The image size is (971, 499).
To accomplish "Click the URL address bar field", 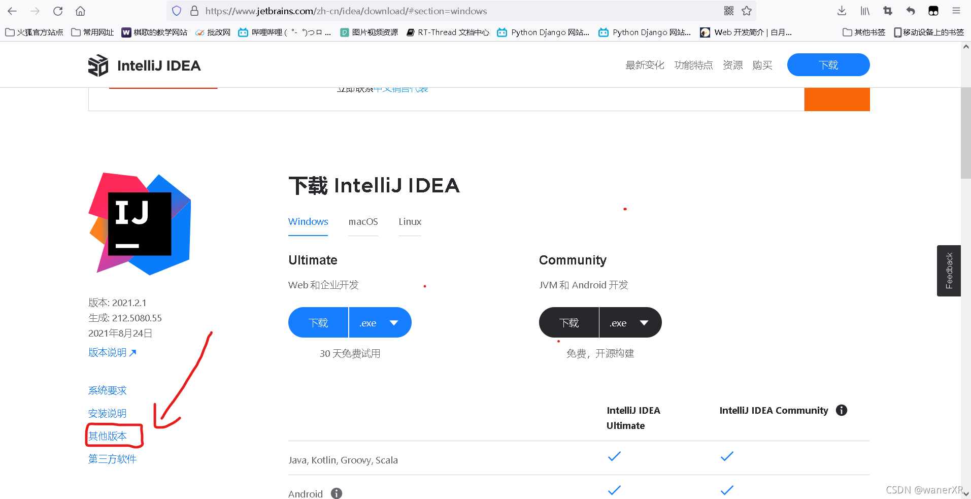I will (462, 11).
